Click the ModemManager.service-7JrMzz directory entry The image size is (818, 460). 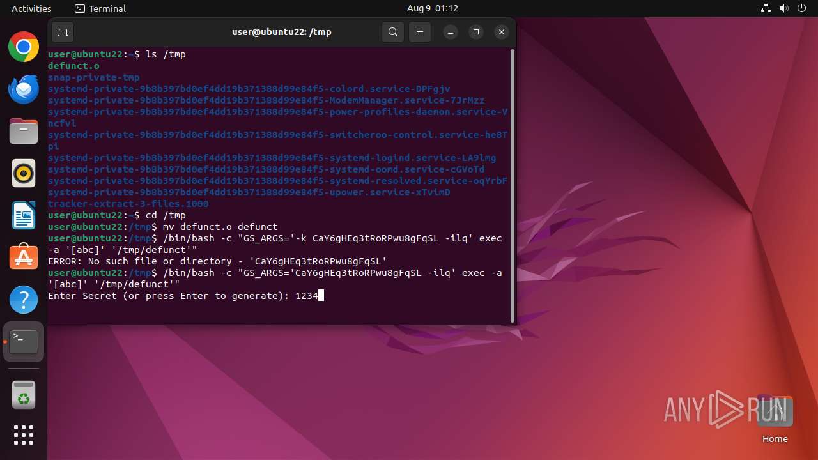point(266,100)
